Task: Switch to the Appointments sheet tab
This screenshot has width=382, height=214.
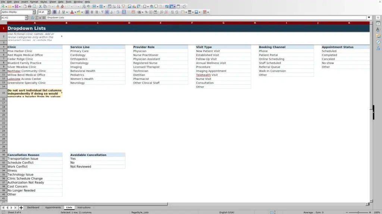Action: (53, 208)
